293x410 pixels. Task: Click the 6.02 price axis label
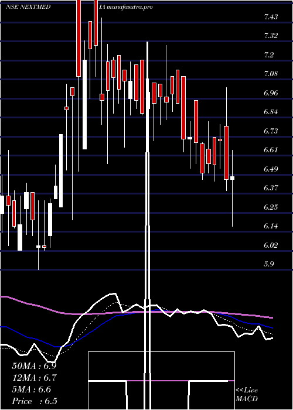tap(271, 245)
